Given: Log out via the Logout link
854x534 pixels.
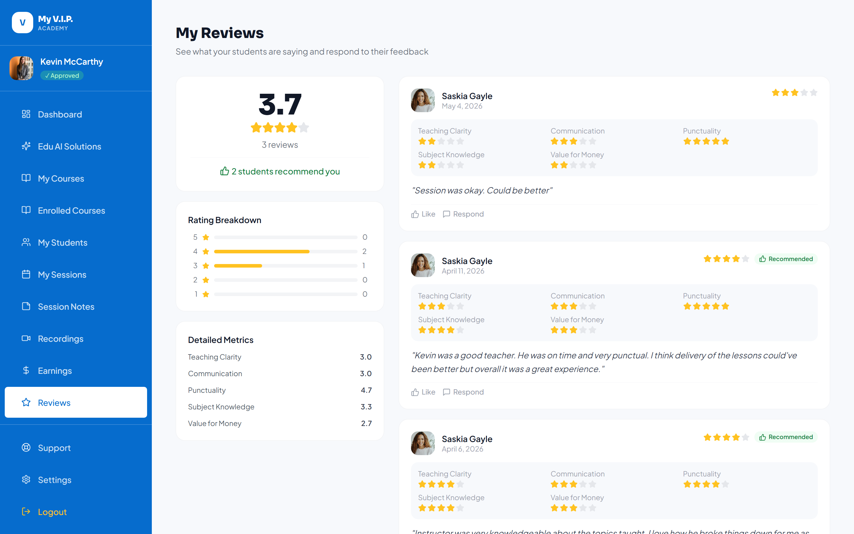Looking at the screenshot, I should [x=76, y=512].
